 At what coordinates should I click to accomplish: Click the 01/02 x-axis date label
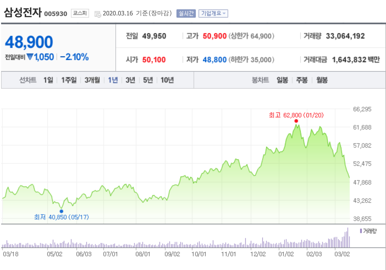[286, 254]
